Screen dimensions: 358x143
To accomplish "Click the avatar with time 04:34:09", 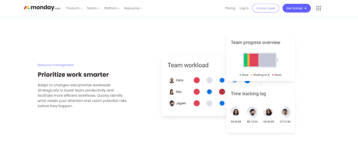I will pos(269,112).
